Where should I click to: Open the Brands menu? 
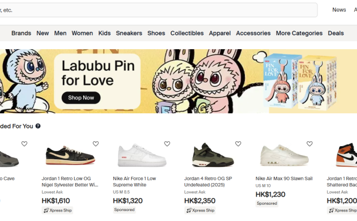point(21,33)
